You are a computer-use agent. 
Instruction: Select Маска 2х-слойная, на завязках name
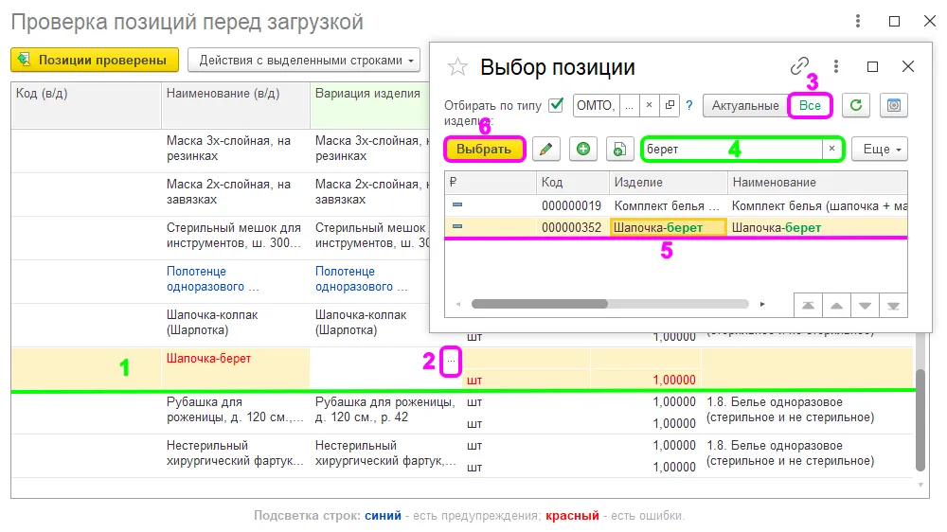point(229,191)
